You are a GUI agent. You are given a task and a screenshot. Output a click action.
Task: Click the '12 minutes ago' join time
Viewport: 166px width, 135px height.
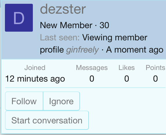[x=35, y=79]
